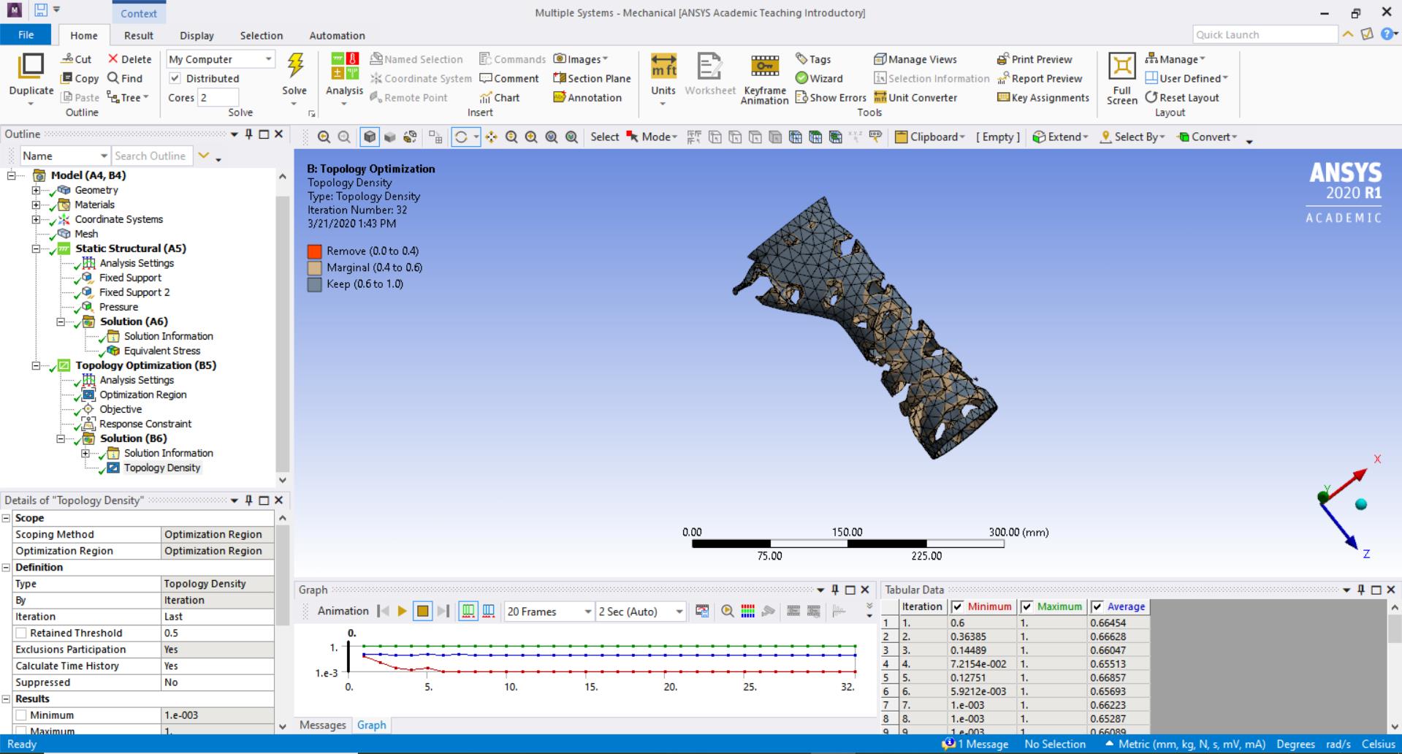Viewport: 1402px width, 754px height.
Task: Reset Layout of the window
Action: (1182, 97)
